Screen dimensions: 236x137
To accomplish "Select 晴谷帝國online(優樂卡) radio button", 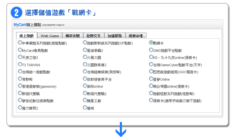I will 151,86.
